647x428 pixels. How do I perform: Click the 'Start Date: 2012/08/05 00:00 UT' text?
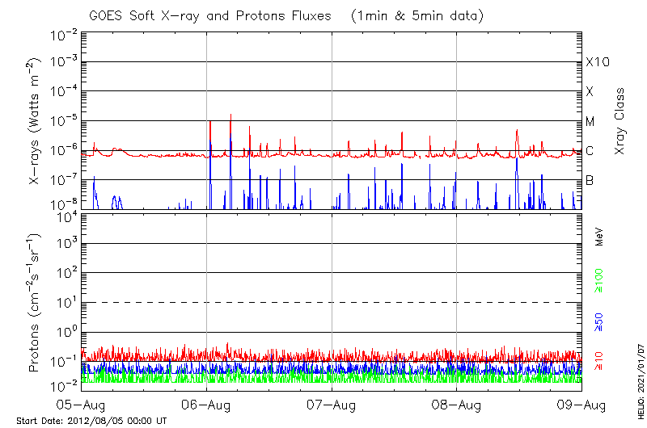click(x=91, y=420)
